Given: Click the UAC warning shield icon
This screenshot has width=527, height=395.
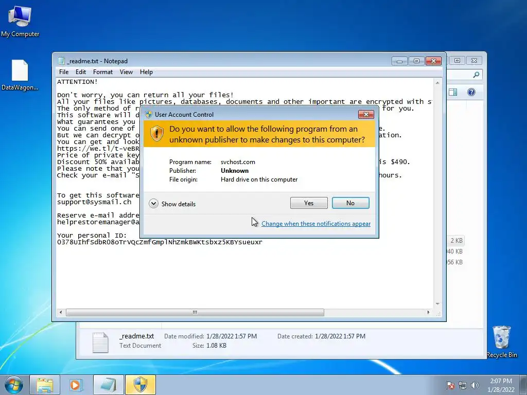Looking at the screenshot, I should (x=156, y=134).
